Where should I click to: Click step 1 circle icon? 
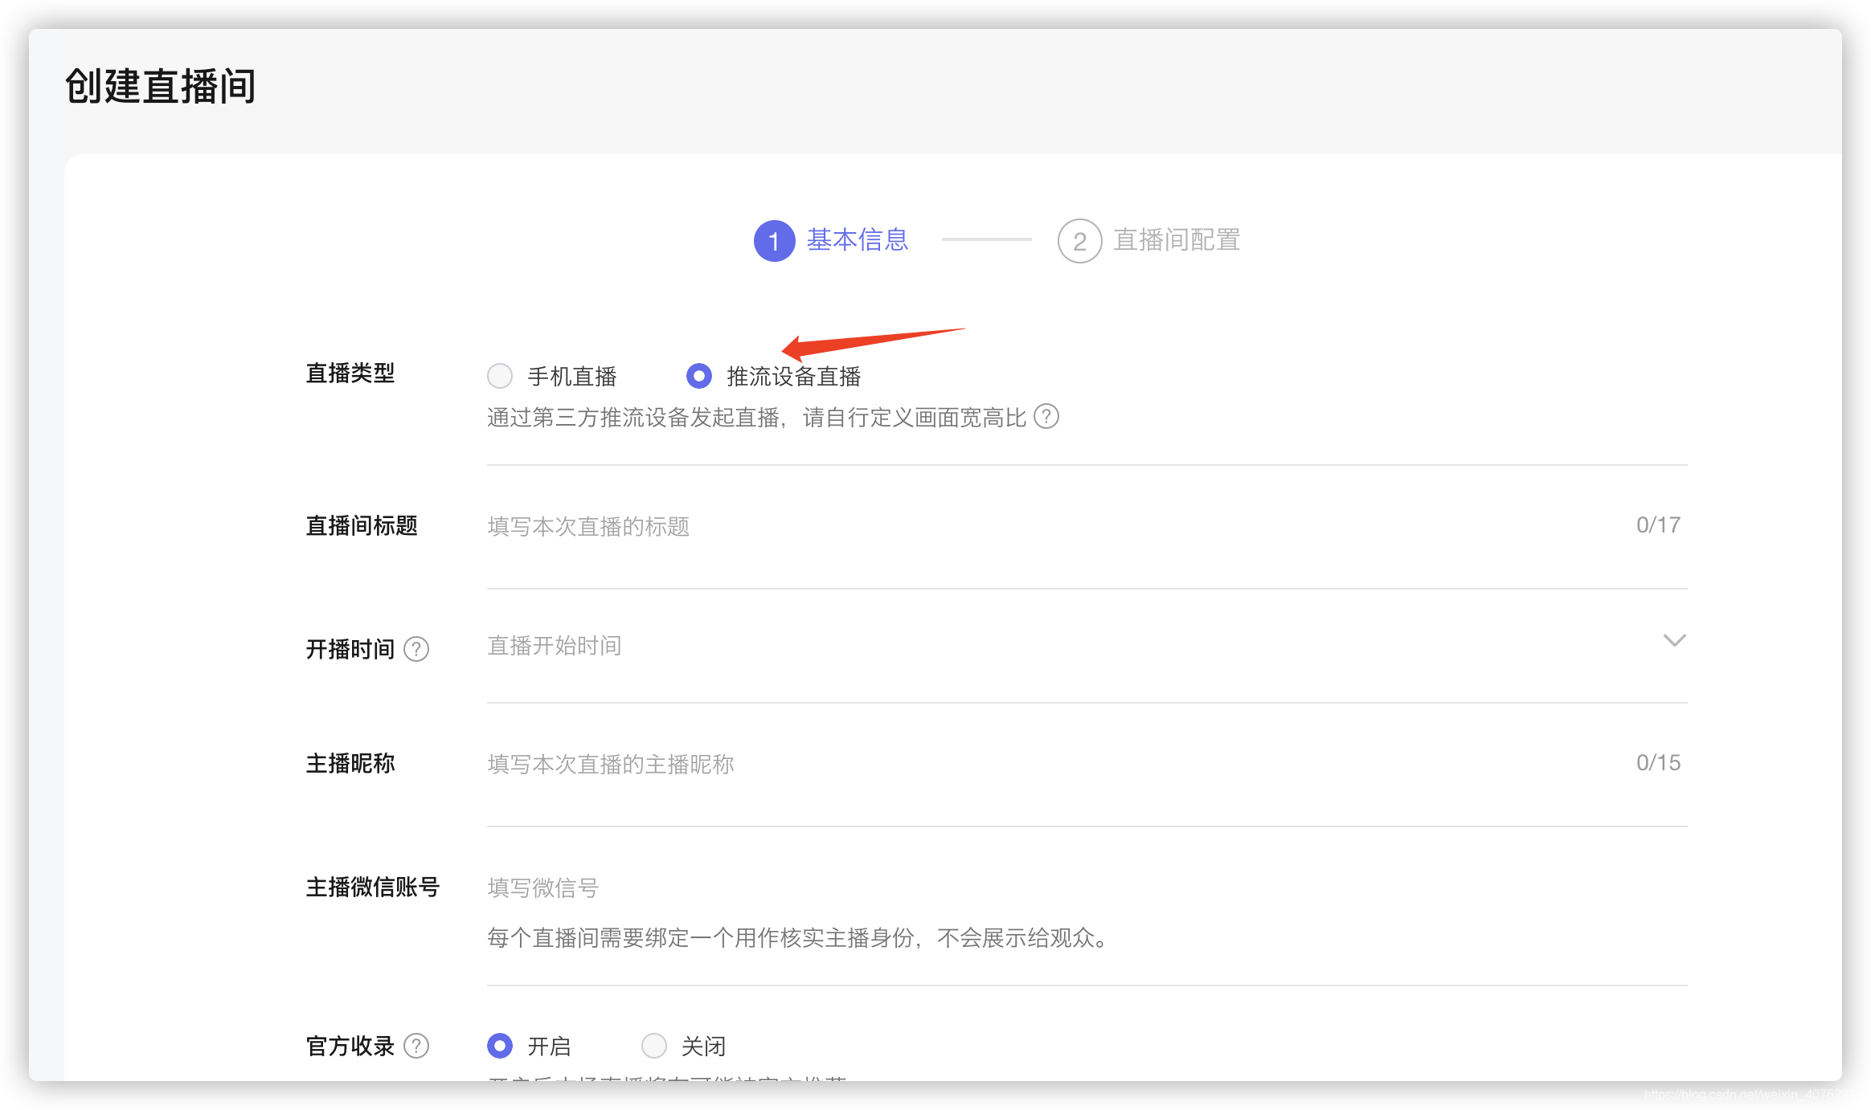[774, 241]
